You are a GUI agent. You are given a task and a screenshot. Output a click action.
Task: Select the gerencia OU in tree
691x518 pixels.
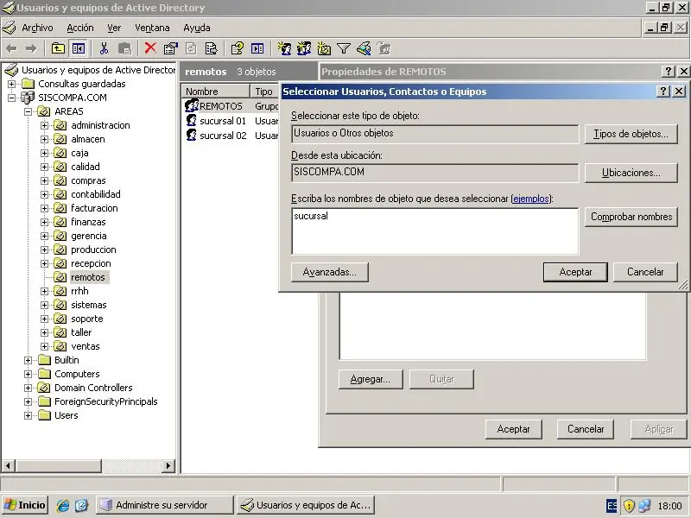coord(89,236)
